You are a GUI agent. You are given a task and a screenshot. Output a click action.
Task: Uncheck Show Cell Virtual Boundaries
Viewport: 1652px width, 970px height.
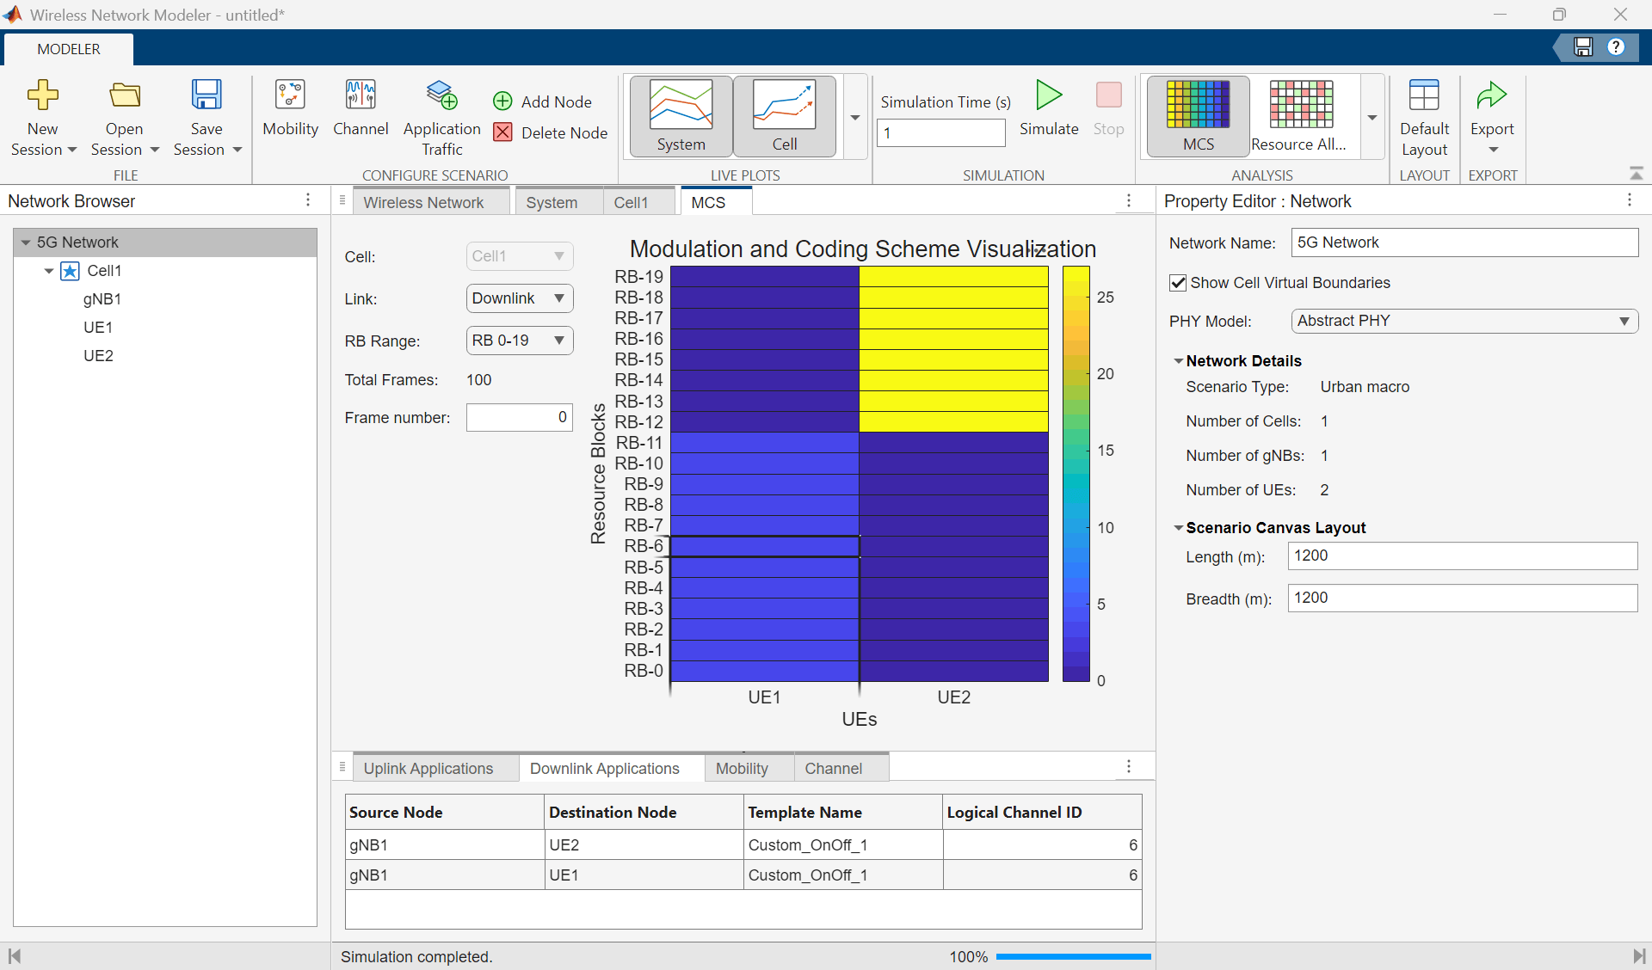(1178, 283)
